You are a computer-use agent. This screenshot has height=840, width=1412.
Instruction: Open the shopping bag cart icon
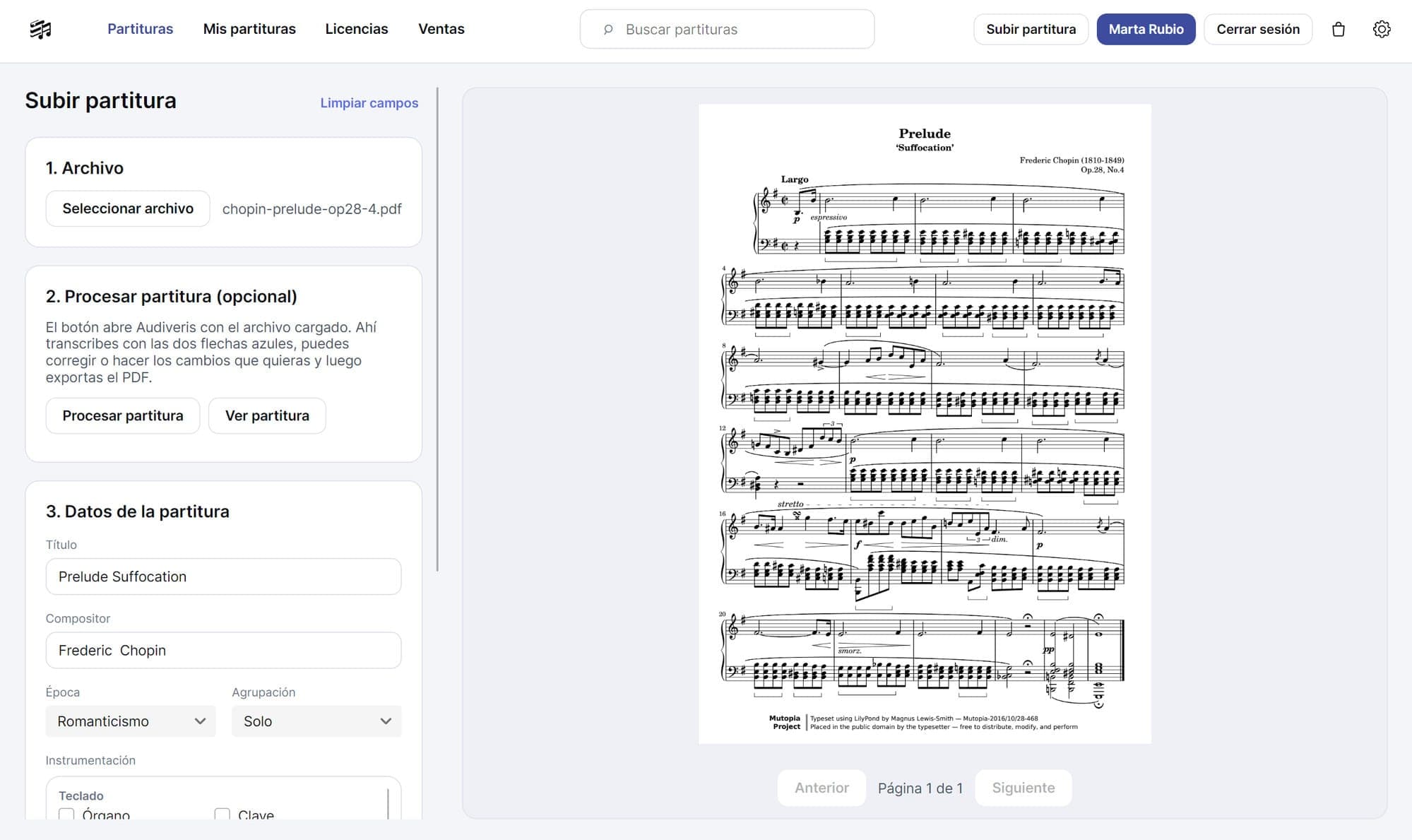(x=1338, y=30)
